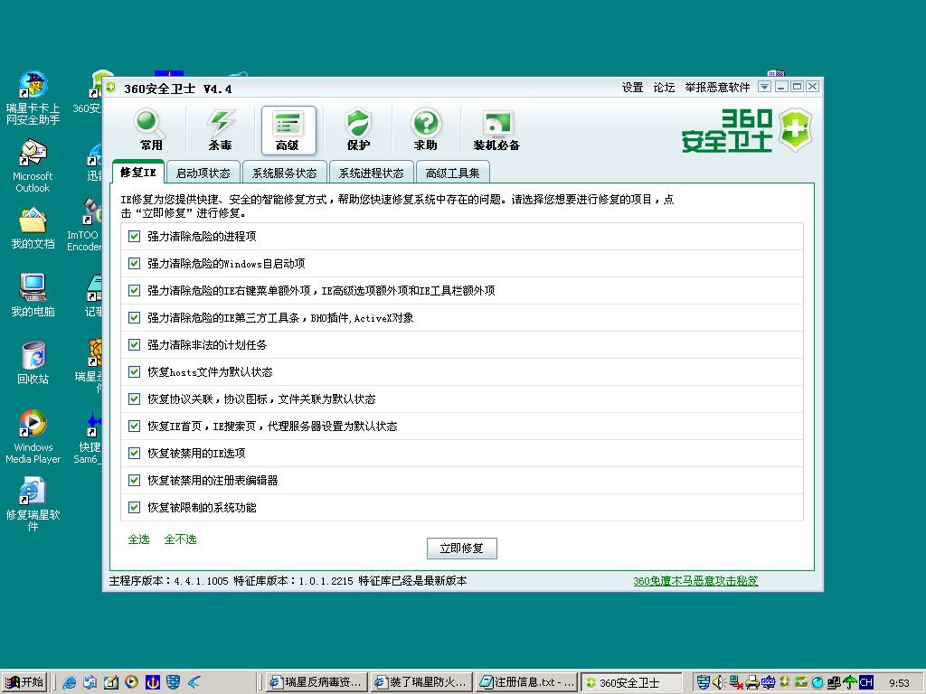Select the 高级 (Advanced) toolbar section
Screen dimensions: 926x694
pyautogui.click(x=288, y=130)
